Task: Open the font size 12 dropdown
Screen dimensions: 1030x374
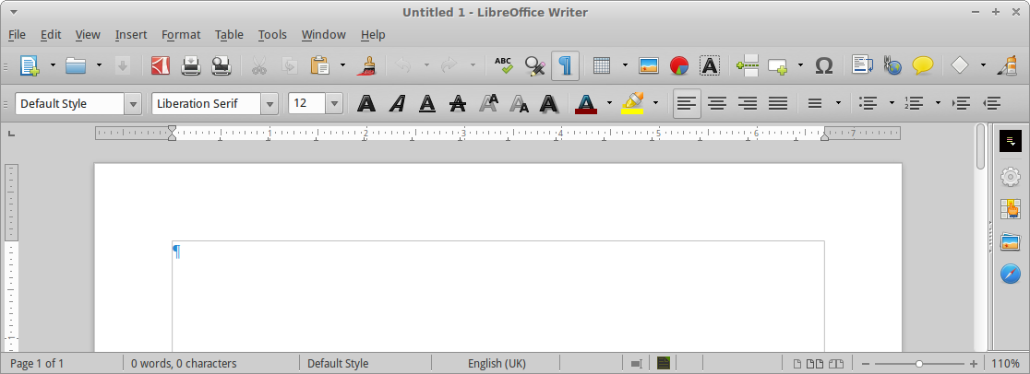Action: click(333, 103)
